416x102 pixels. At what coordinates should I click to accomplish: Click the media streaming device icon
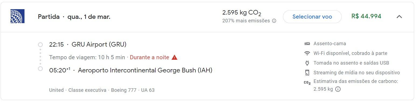click(x=307, y=73)
